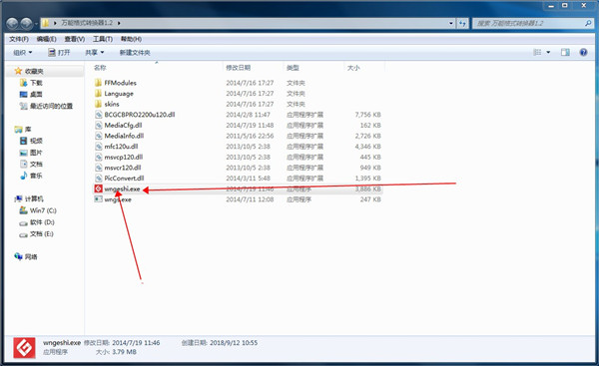The height and width of the screenshot is (366, 599).
Task: Toggle the preview pane icon
Action: click(565, 52)
